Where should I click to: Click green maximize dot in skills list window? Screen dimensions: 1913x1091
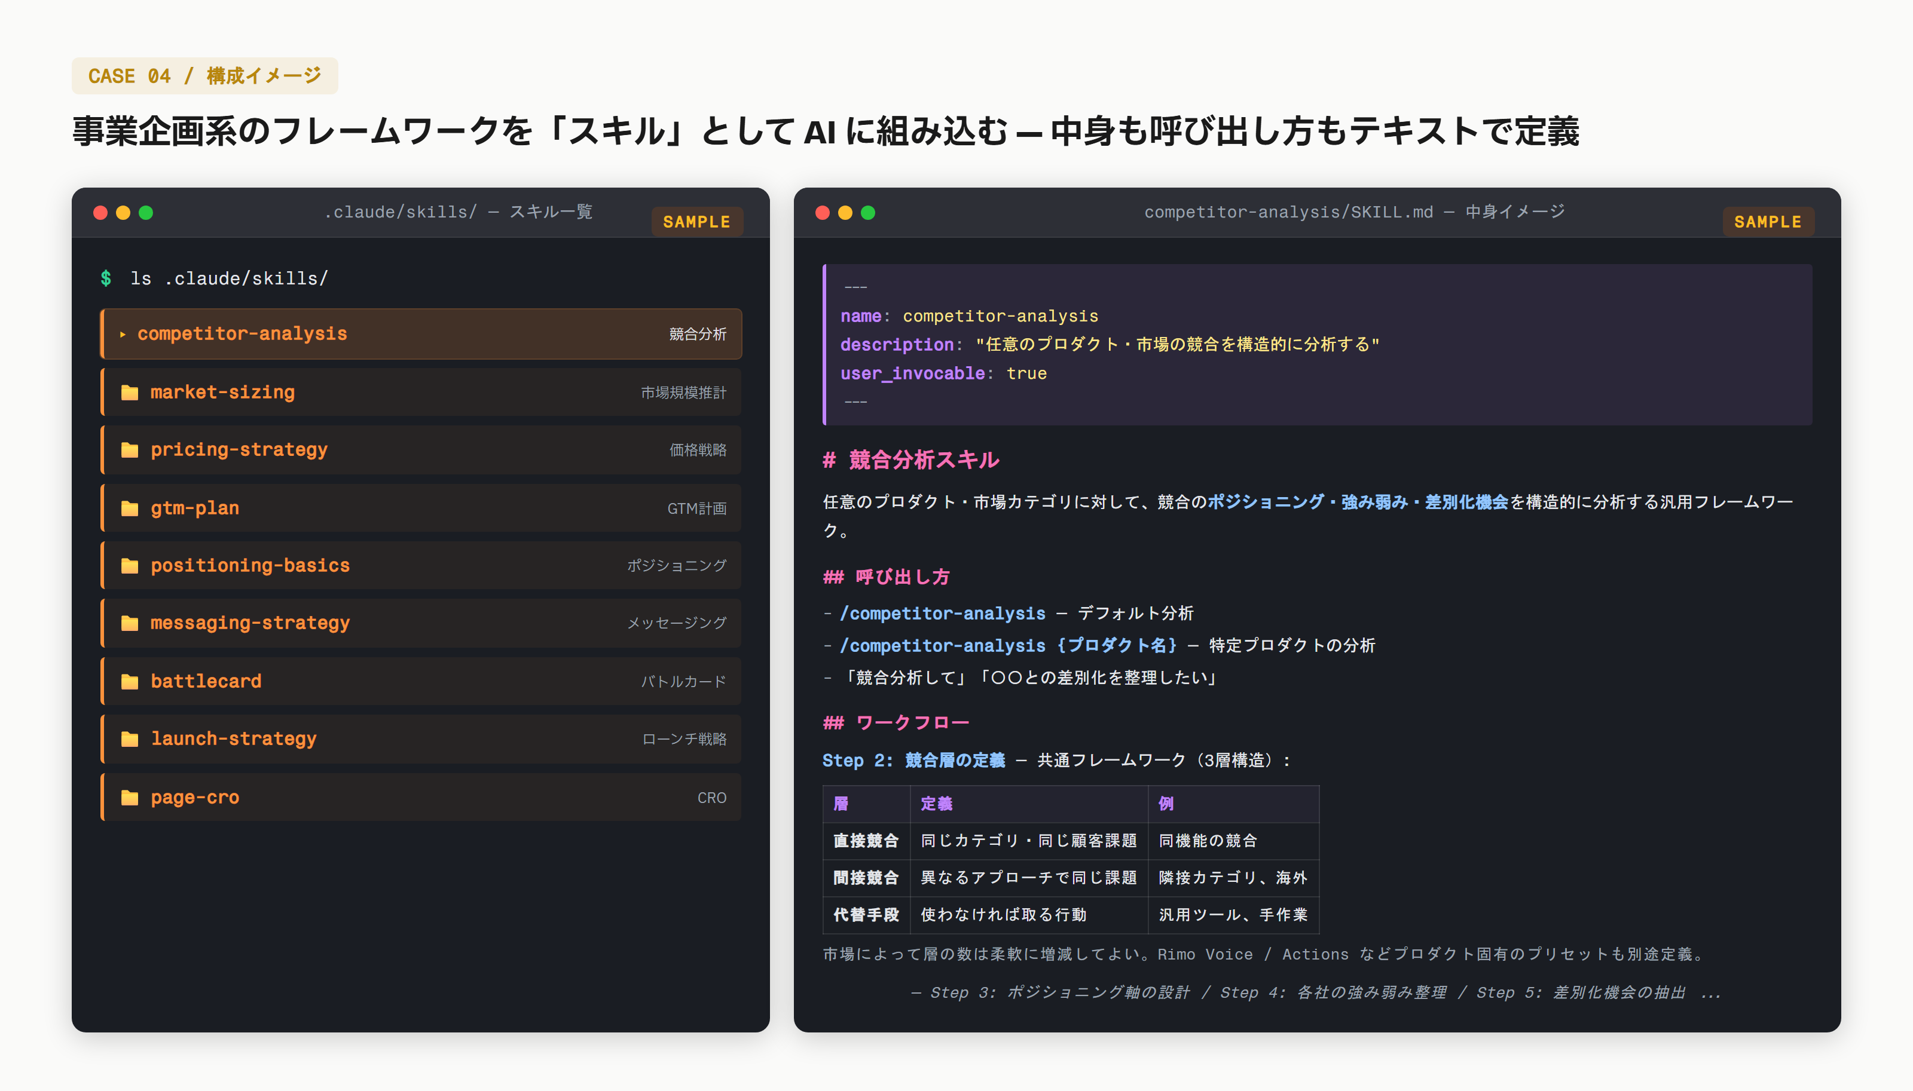point(146,213)
